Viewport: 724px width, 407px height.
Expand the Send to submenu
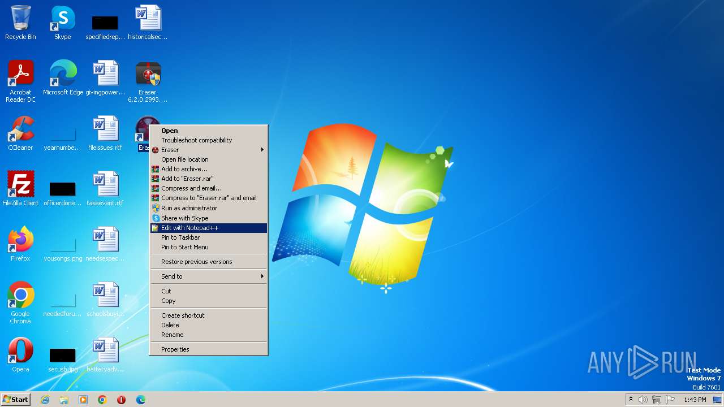click(209, 276)
